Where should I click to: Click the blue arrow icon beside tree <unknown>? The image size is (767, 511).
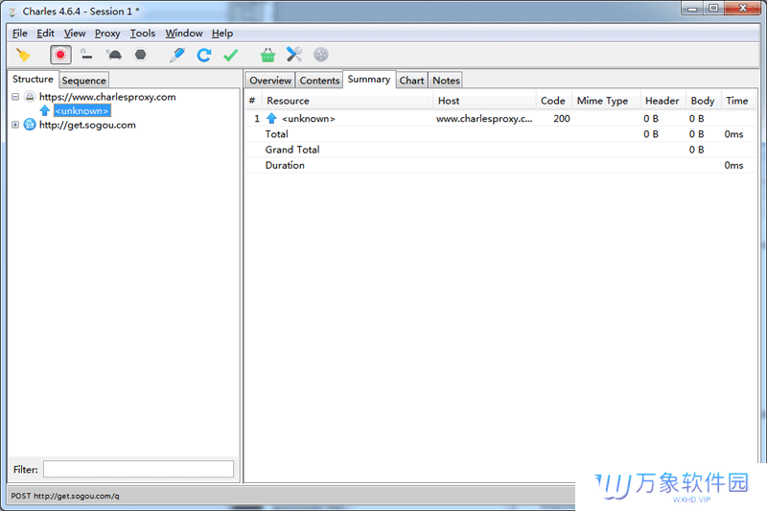click(x=44, y=110)
